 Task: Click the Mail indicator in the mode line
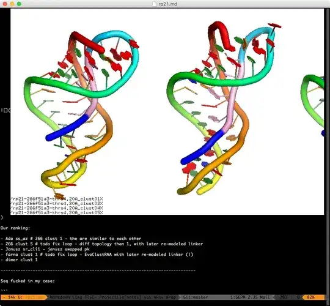pos(265,297)
